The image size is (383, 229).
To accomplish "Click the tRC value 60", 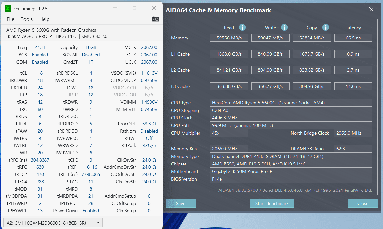I will [40, 109].
